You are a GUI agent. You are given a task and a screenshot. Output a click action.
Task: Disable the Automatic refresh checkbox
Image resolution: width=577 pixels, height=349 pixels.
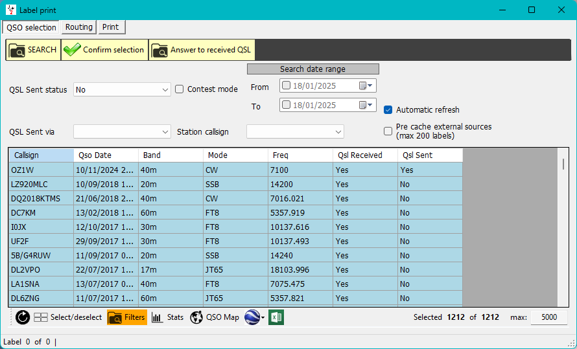point(388,110)
